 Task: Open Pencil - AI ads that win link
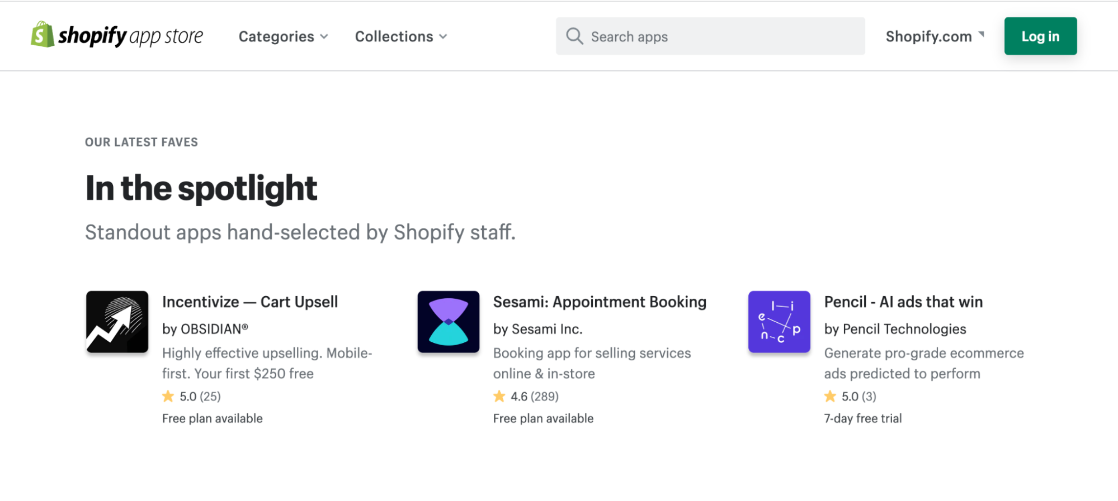pos(903,302)
